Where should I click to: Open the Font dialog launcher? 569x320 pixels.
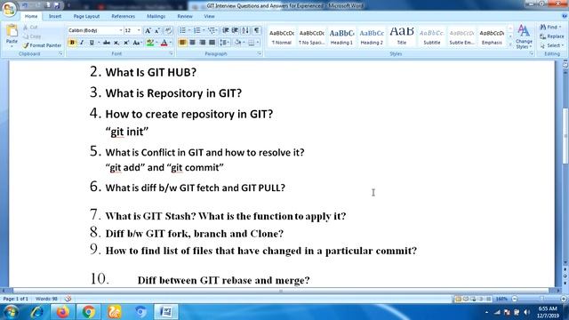pyautogui.click(x=171, y=53)
